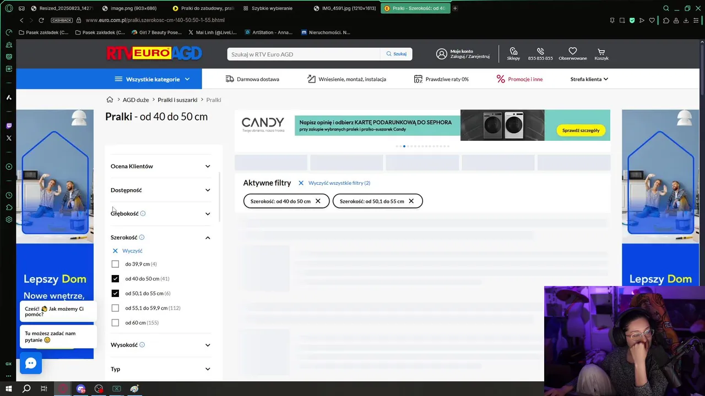Open Windows taskbar search

click(x=26, y=389)
